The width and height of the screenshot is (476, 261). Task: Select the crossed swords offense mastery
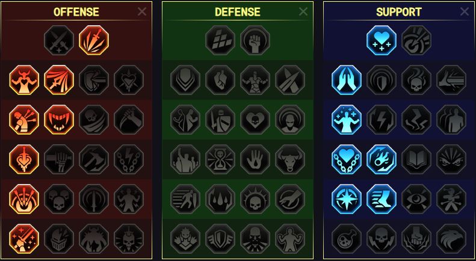coord(59,40)
